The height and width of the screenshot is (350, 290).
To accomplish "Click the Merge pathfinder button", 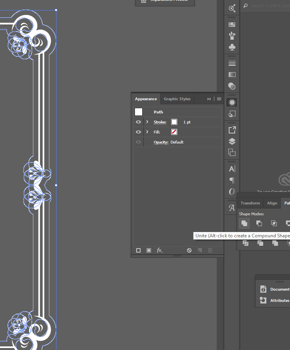I will pyautogui.click(x=275, y=243).
